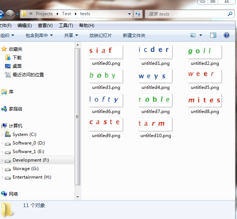
Task: Select Development (F:) drive
Action: coord(27,160)
